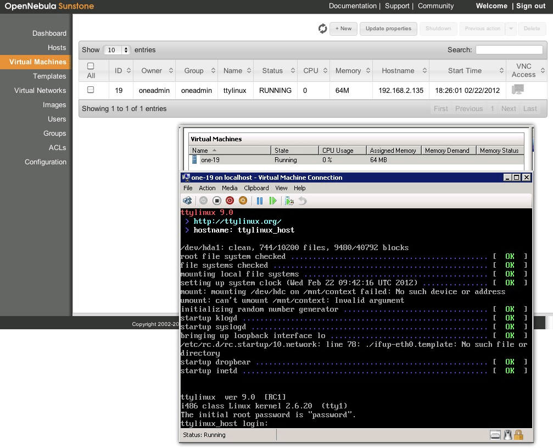Image resolution: width=553 pixels, height=448 pixels.
Task: Click the Delete button
Action: 532,29
